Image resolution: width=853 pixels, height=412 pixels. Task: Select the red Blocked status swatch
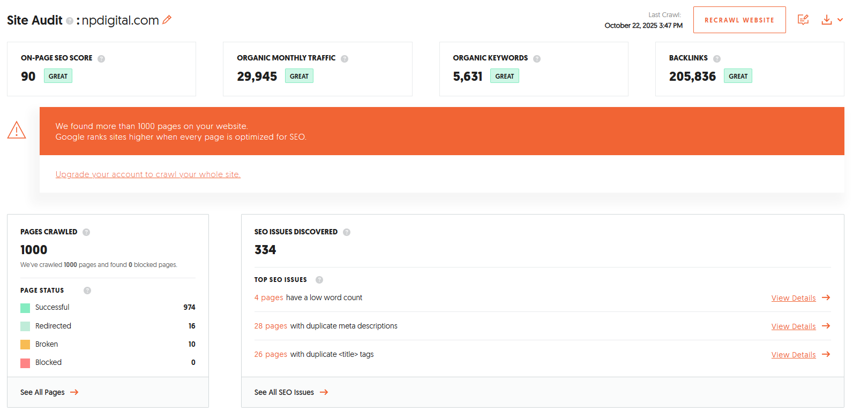point(25,363)
